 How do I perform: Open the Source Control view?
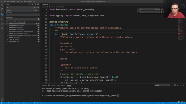tap(2, 14)
